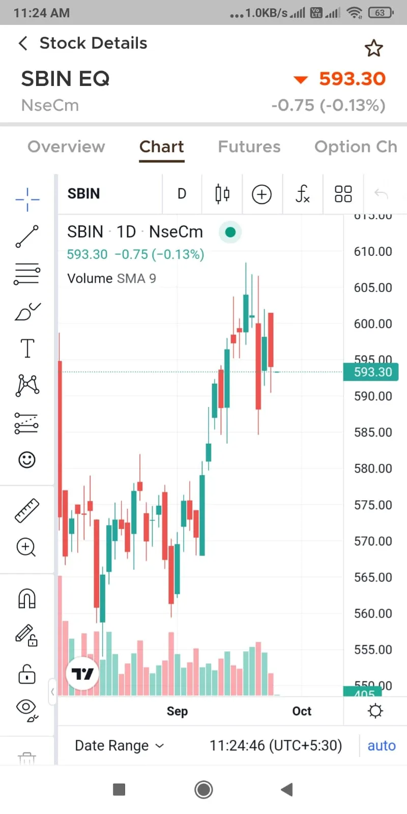Change the candlestick chart type

click(222, 194)
